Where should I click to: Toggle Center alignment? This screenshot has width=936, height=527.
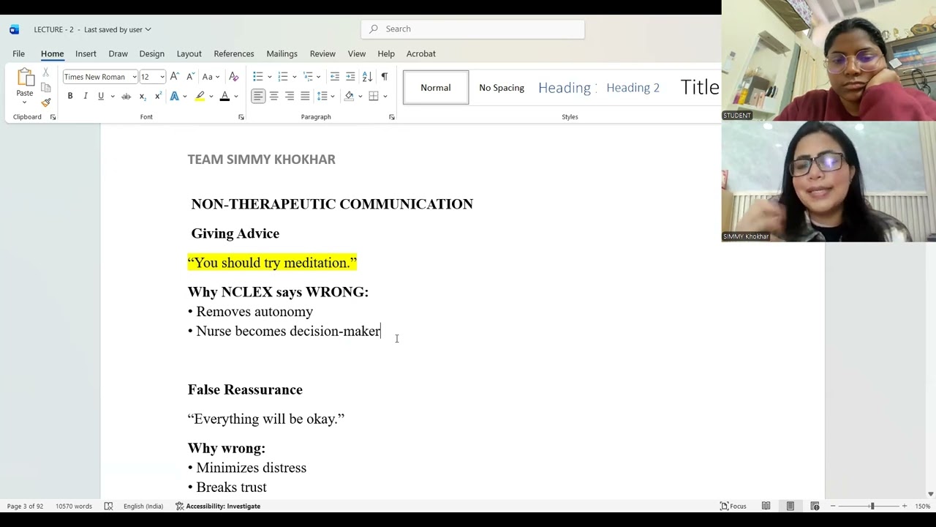tap(274, 96)
